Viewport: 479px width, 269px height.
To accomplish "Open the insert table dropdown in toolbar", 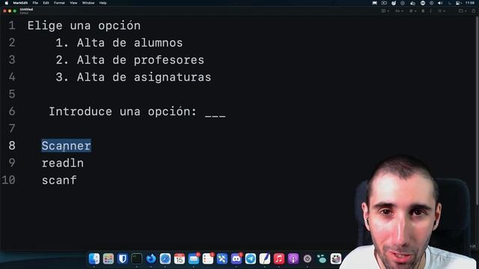I will point(462,11).
